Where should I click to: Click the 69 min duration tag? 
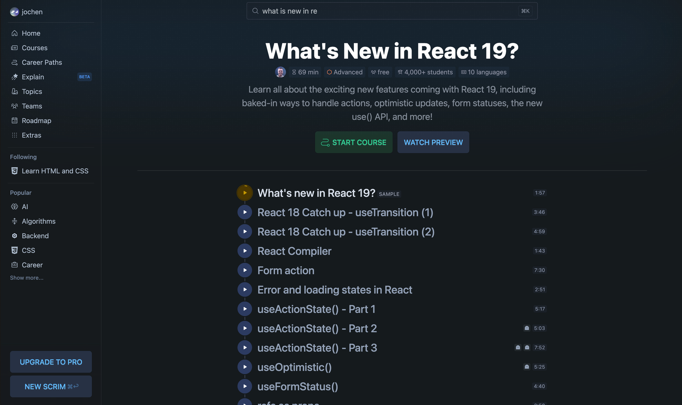[305, 72]
